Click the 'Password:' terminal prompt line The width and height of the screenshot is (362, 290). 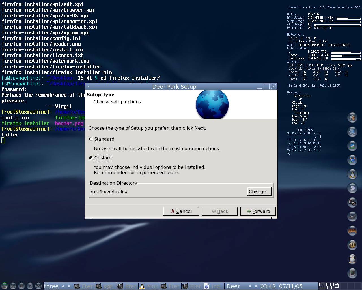[14, 89]
